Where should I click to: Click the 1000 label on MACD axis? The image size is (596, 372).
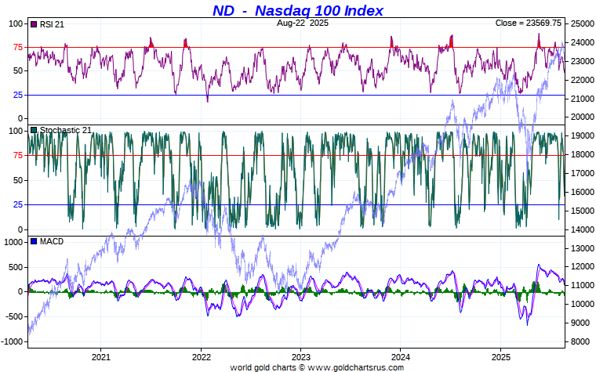click(x=13, y=243)
